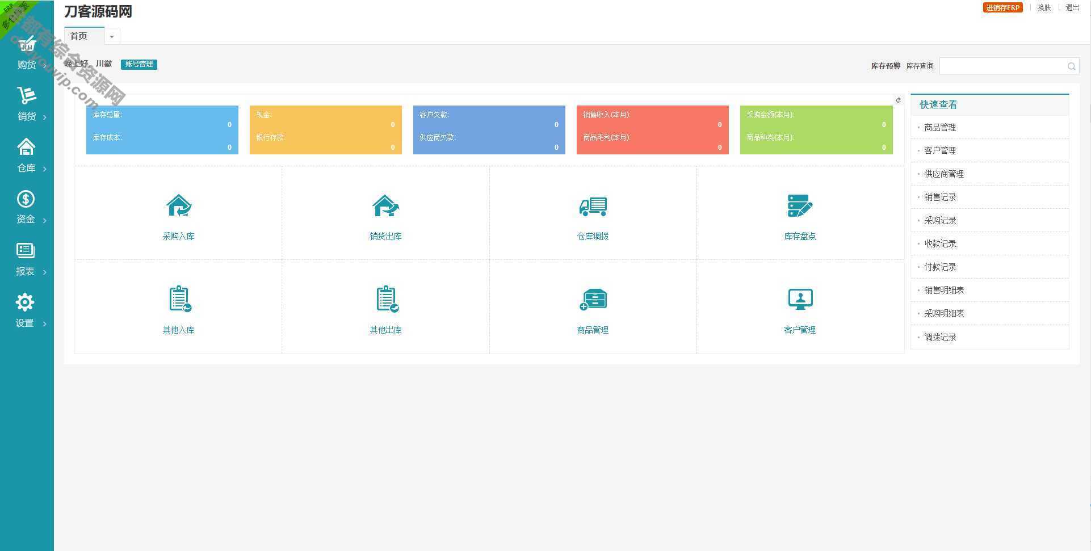1091x551 pixels.
Task: Click the refresh icon above stat cards
Action: pyautogui.click(x=898, y=100)
